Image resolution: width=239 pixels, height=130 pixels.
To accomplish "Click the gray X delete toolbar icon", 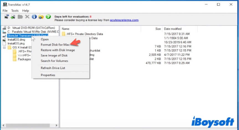I will click(x=27, y=17).
